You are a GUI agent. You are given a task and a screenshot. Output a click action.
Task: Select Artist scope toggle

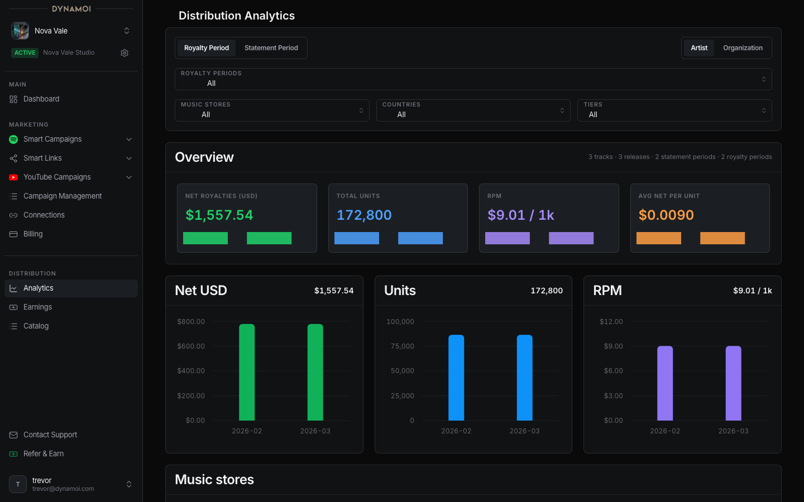(699, 48)
